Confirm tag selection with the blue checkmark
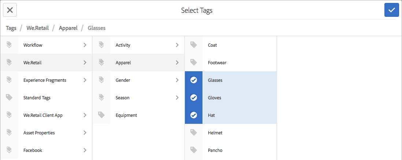402x160 pixels. 391,10
